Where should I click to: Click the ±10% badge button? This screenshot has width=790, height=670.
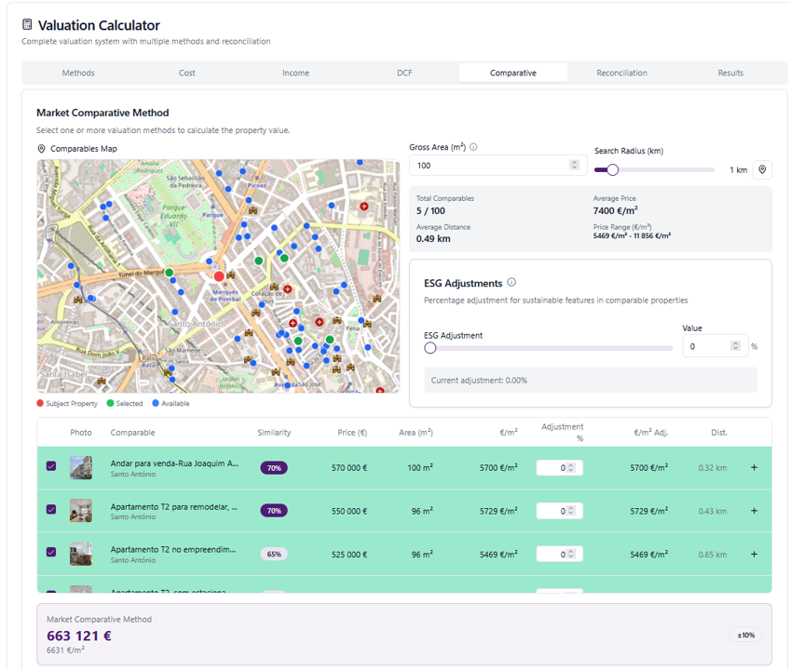click(x=745, y=635)
